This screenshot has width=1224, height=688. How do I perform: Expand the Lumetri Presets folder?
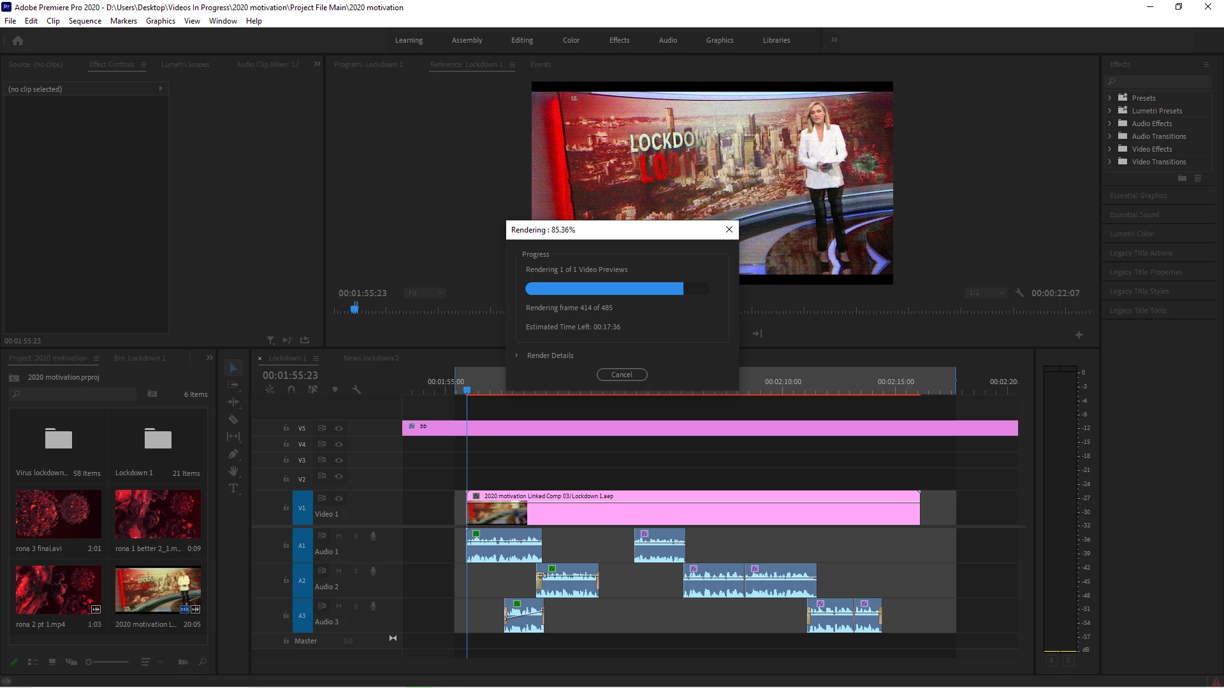1110,111
